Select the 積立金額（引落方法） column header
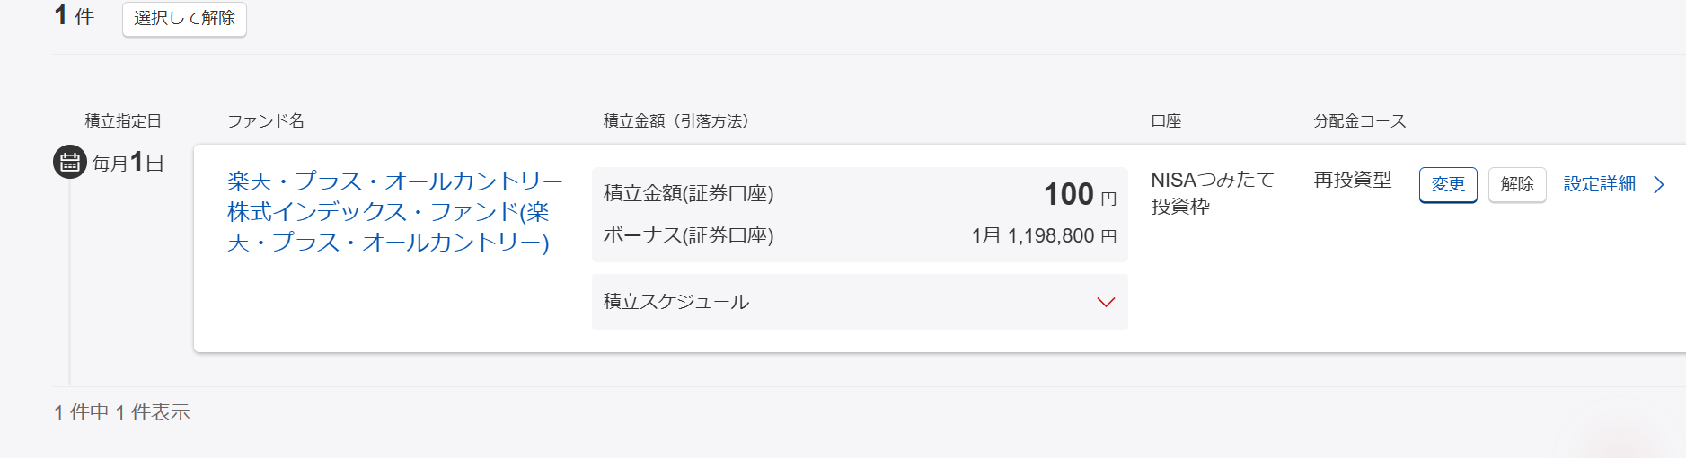This screenshot has width=1686, height=460. tap(676, 121)
